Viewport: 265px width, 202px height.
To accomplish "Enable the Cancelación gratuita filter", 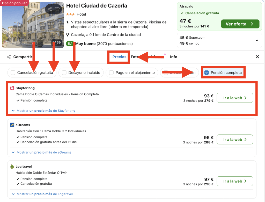I will click(13, 73).
